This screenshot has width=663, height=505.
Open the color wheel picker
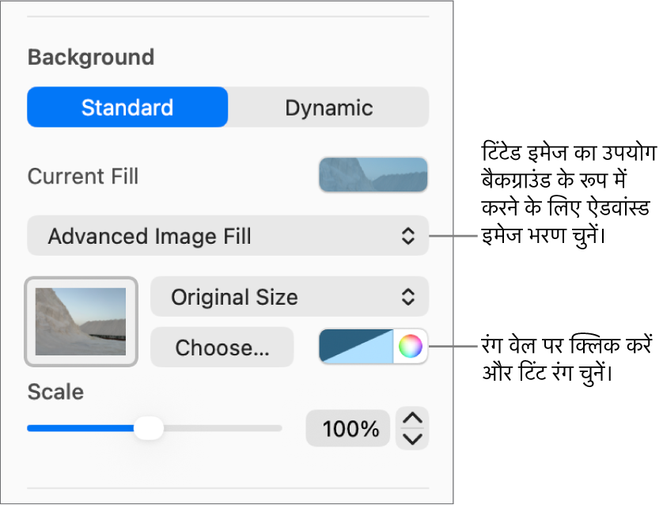coord(410,346)
